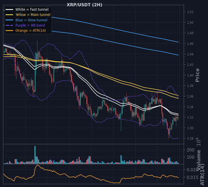Select the 'Orange = ATR(14)' legend text
The width and height of the screenshot is (208, 187).
click(31, 31)
